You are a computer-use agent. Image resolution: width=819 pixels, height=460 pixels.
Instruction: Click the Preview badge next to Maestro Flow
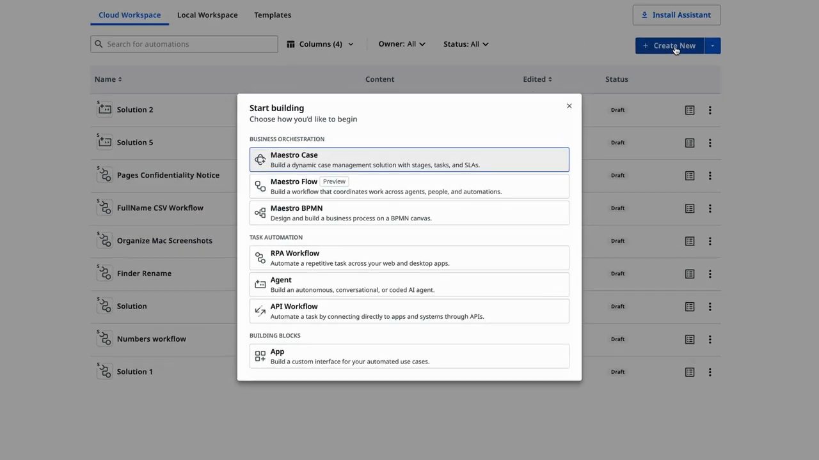point(334,181)
